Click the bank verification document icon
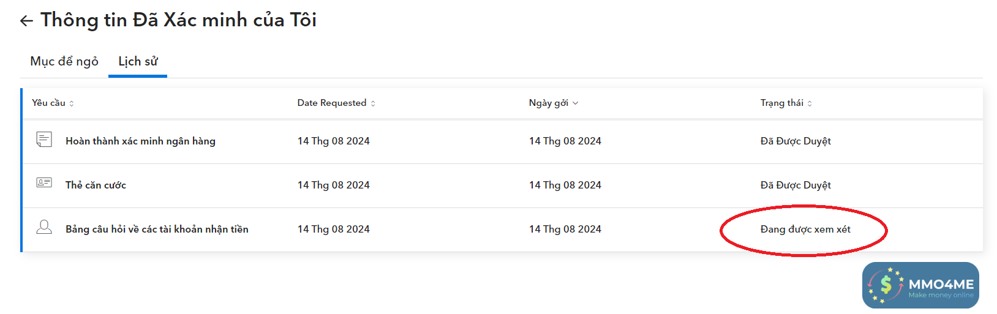This screenshot has height=314, width=997. 44,140
